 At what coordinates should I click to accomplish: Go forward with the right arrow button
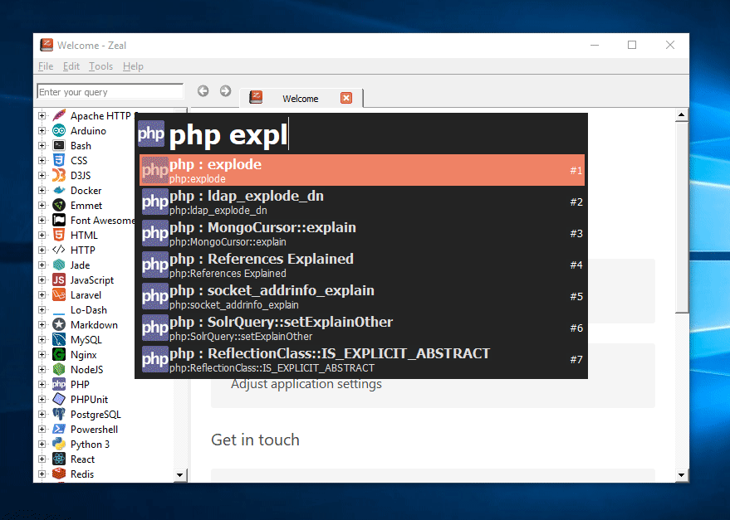click(x=225, y=90)
